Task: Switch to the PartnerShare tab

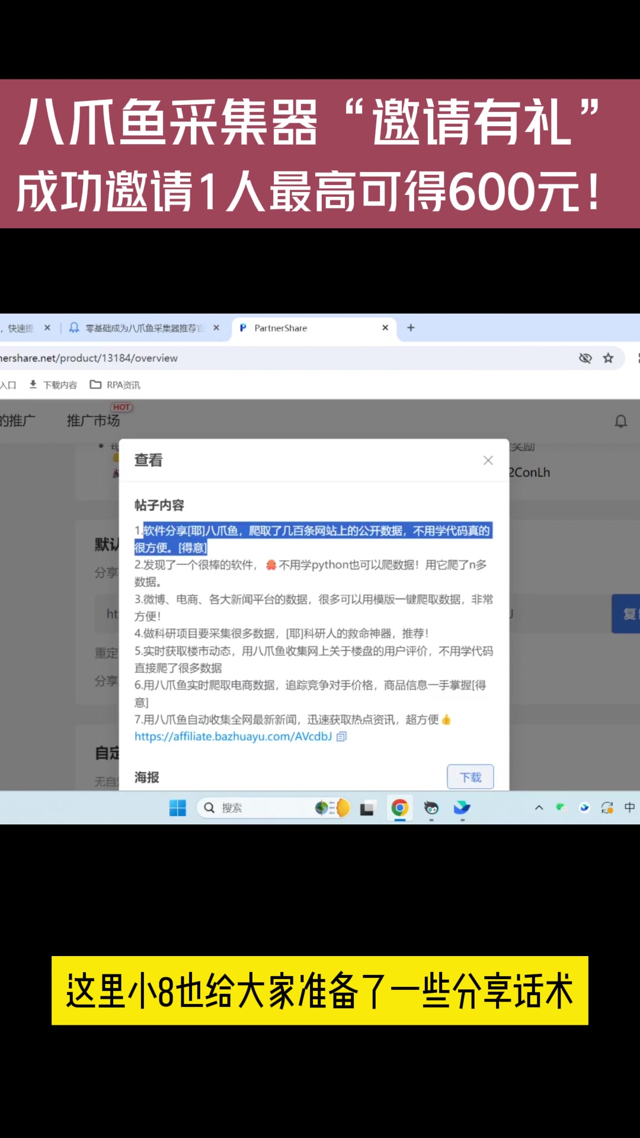Action: point(313,328)
